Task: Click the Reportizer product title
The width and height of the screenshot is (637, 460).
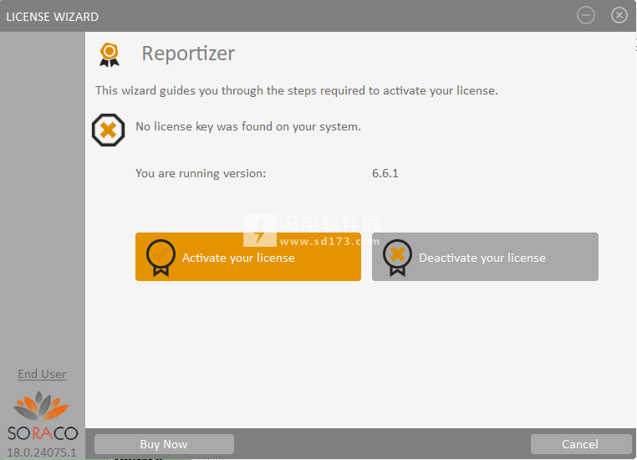Action: (188, 54)
